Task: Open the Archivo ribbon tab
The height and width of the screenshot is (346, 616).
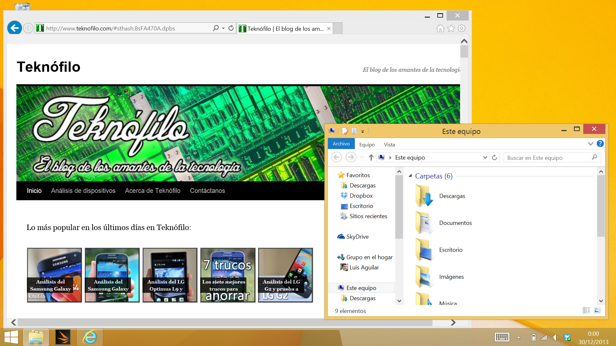Action: pos(341,144)
